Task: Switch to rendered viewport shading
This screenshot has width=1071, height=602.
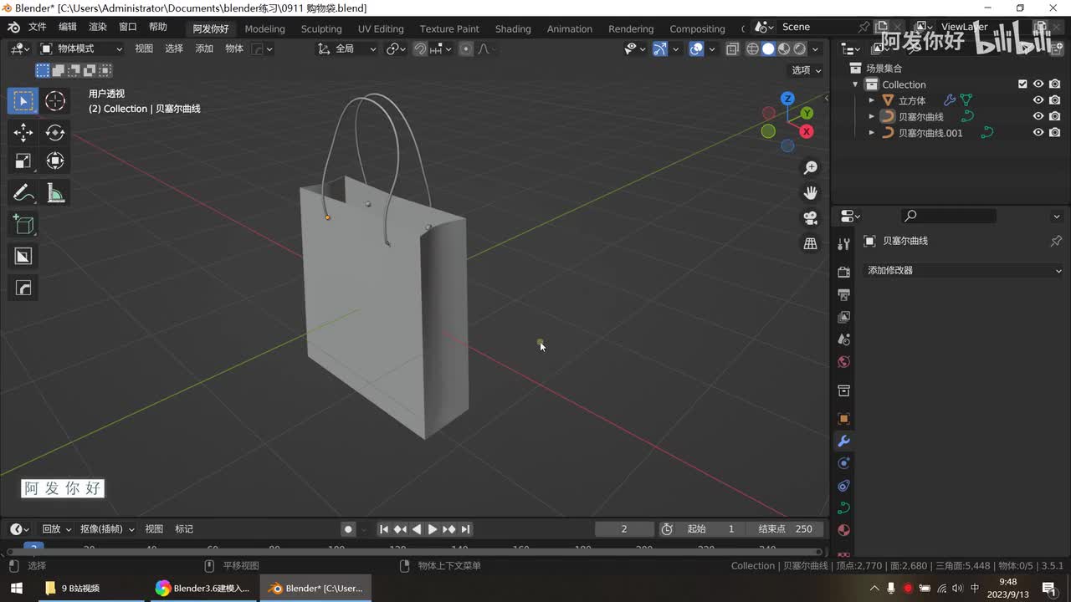Action: click(x=800, y=48)
